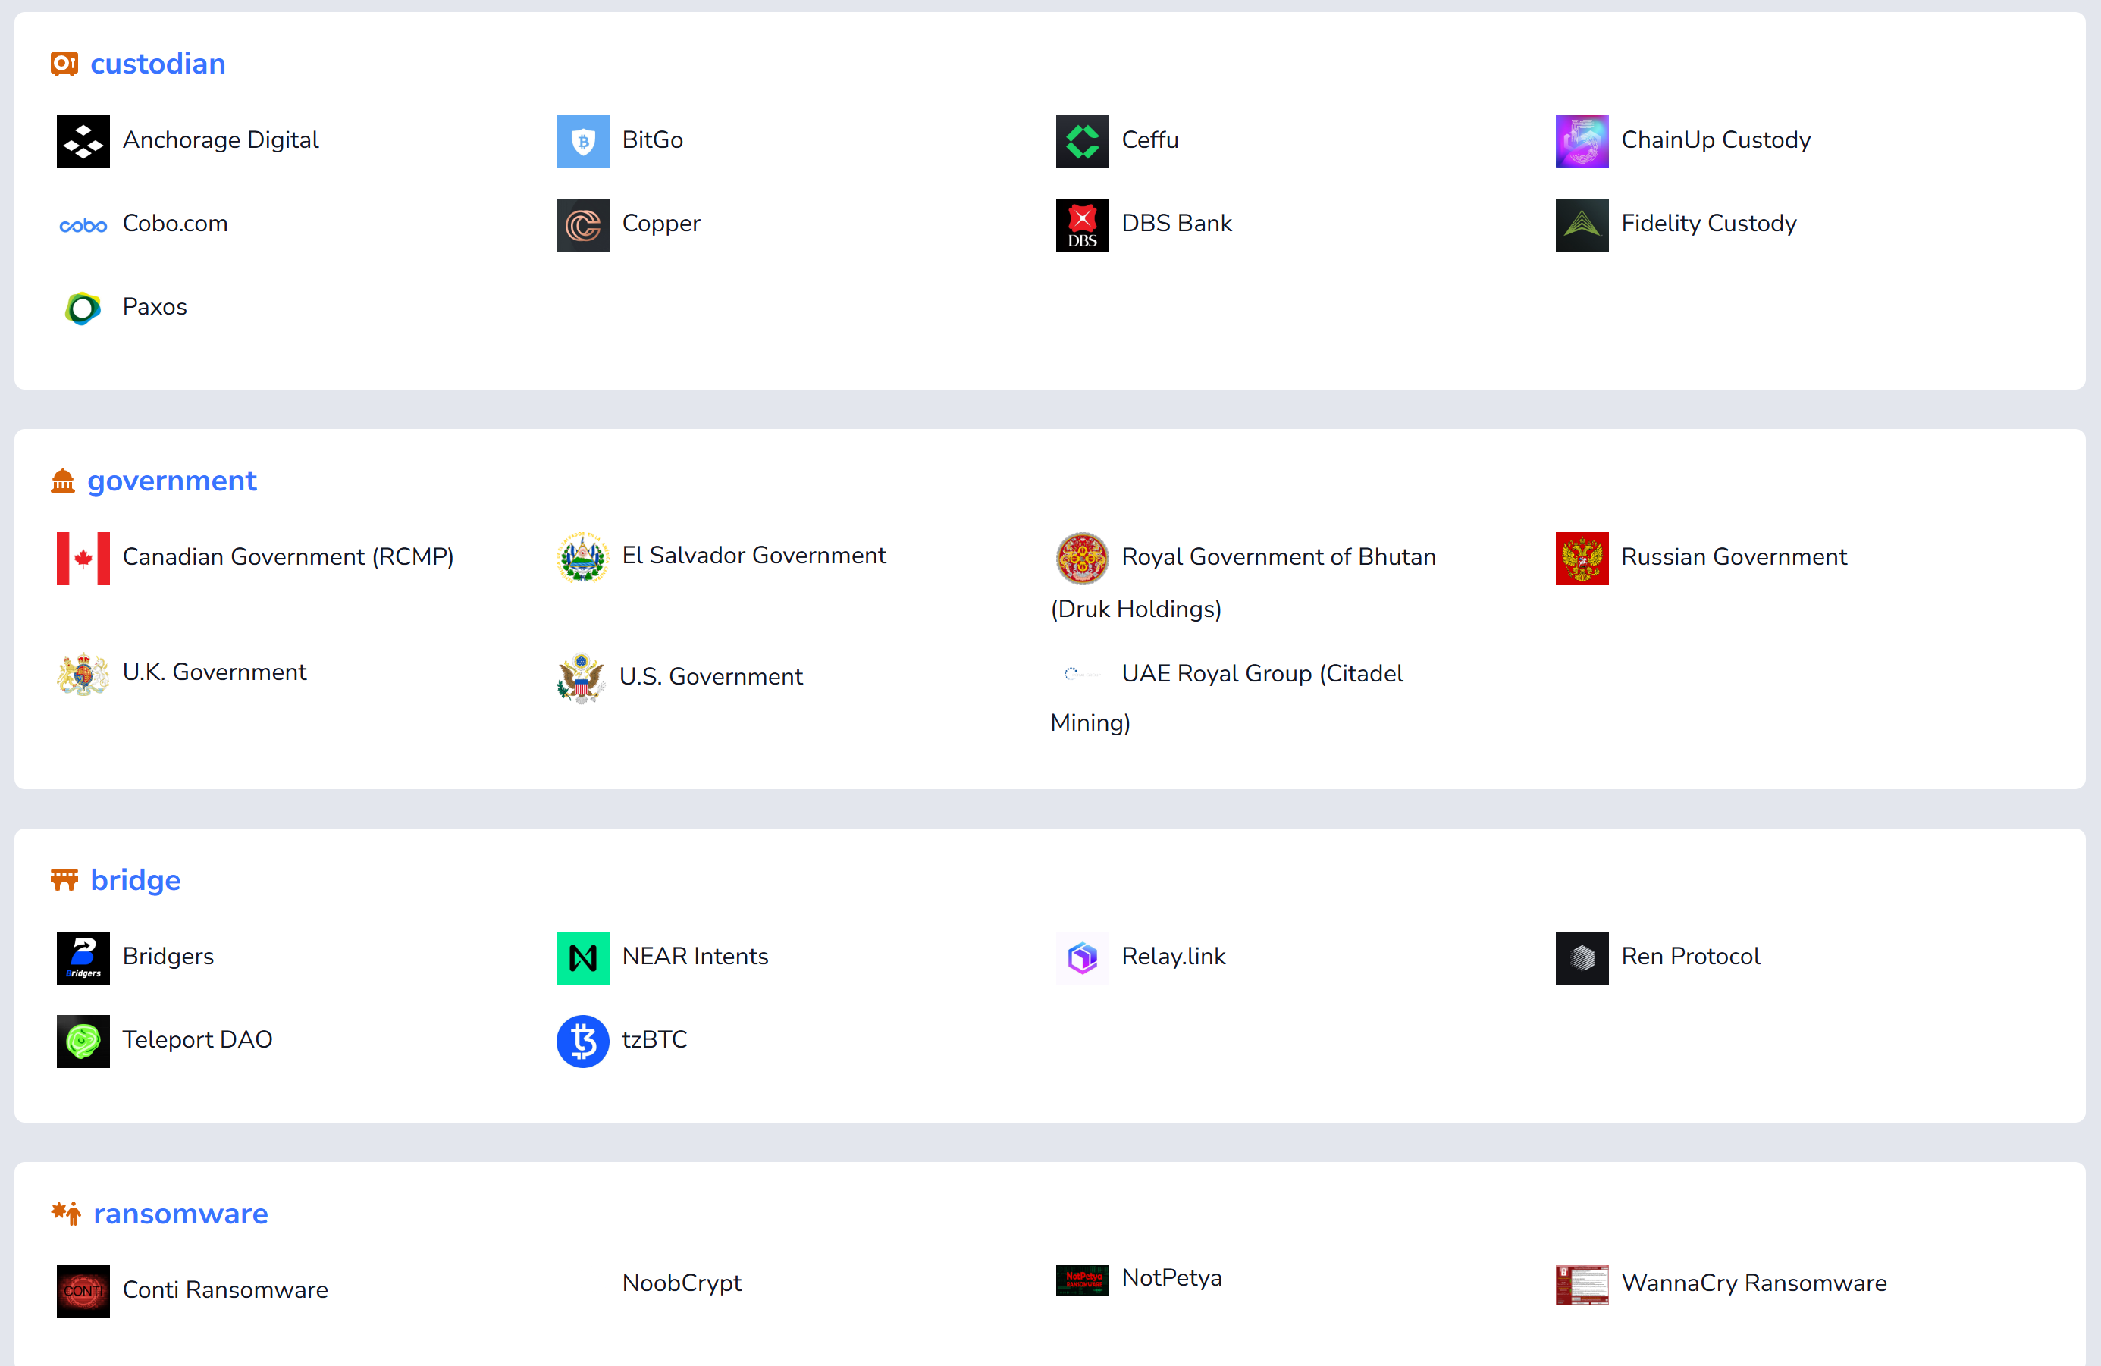Select the Teleport DAO green swirl logo
This screenshot has height=1366, width=2101.
(x=82, y=1042)
